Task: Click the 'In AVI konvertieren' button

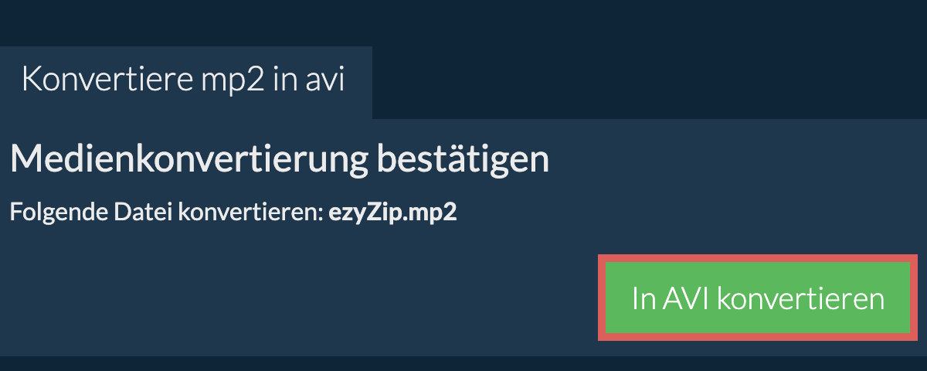Action: (x=757, y=298)
